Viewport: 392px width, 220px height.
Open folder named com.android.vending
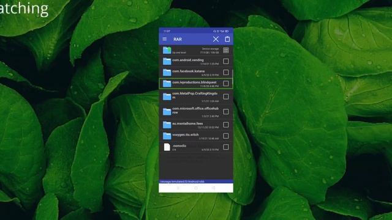(188, 60)
